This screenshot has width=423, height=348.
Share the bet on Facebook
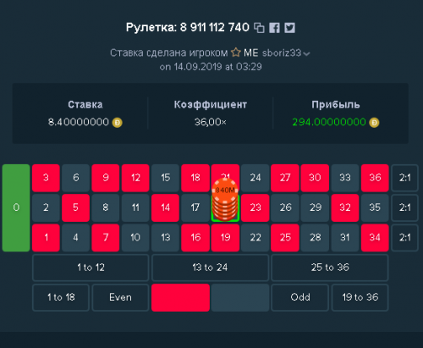274,28
